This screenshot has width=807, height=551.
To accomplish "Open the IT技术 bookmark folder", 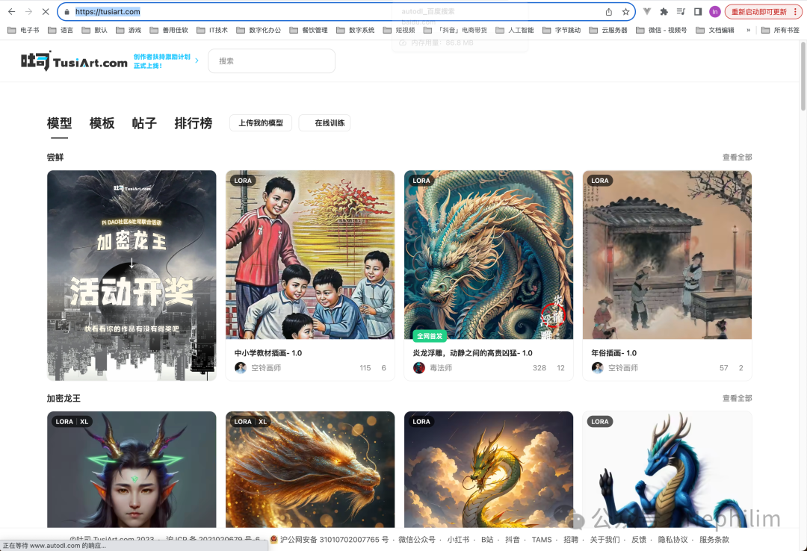I will [x=212, y=30].
